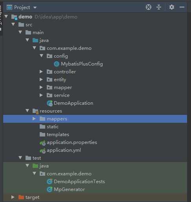Collapse the test com.example.demo package arrow
191x202 pixels.
pos(35,173)
